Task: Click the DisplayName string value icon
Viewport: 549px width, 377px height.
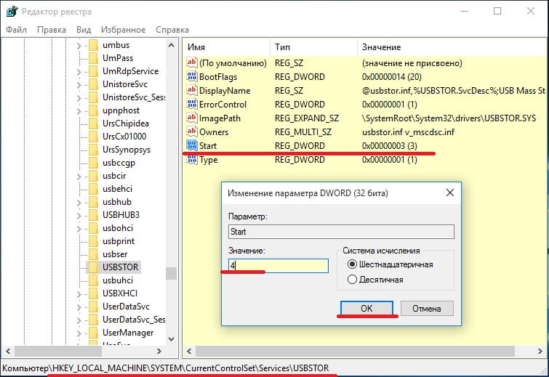Action: click(x=192, y=91)
